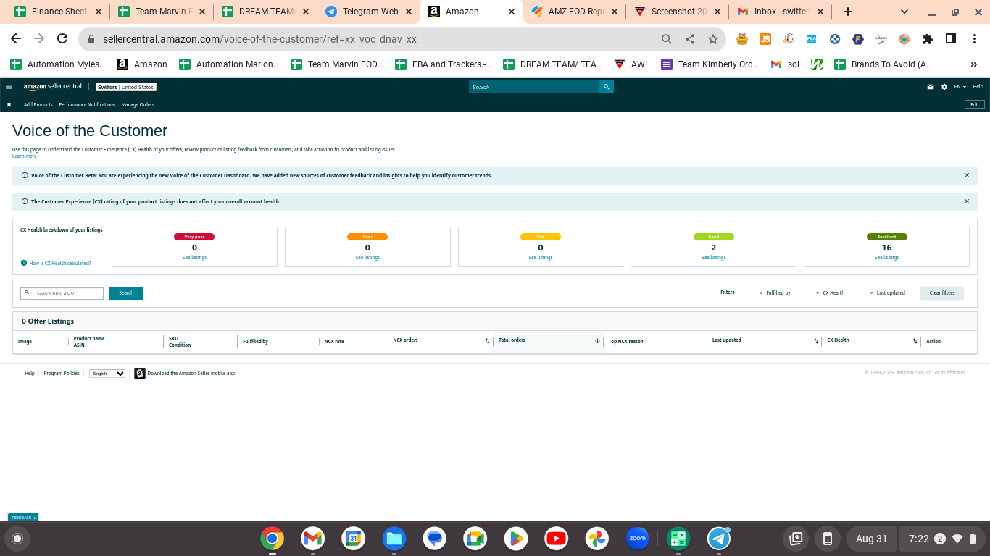The width and height of the screenshot is (990, 556).
Task: Dismiss the CX rating account health banner
Action: tap(967, 201)
